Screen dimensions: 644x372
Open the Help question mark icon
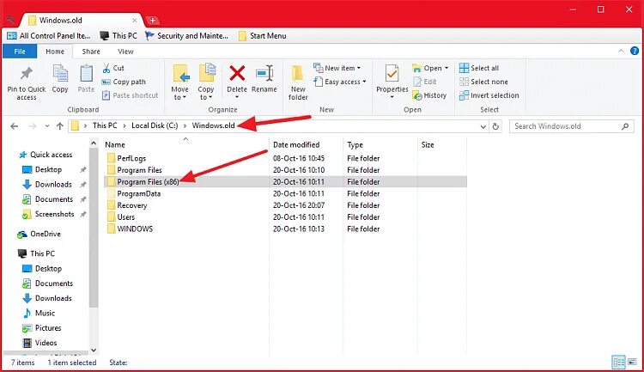[x=635, y=51]
